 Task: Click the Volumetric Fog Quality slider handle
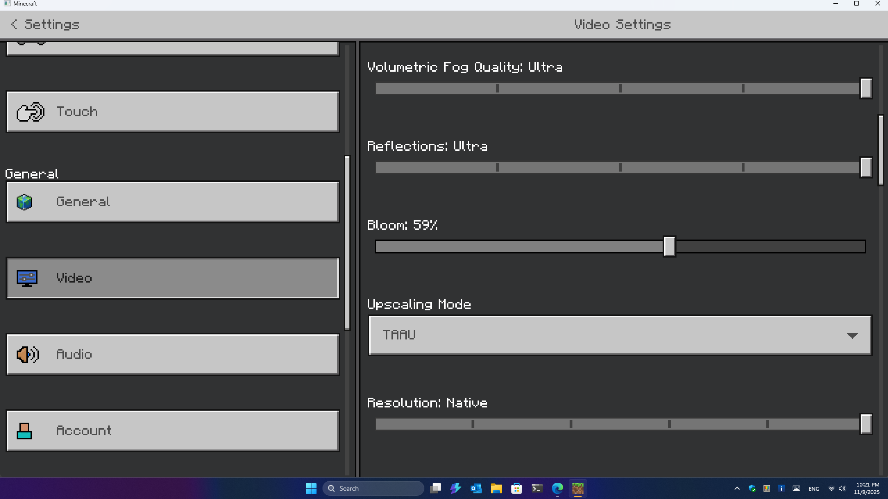pyautogui.click(x=866, y=88)
